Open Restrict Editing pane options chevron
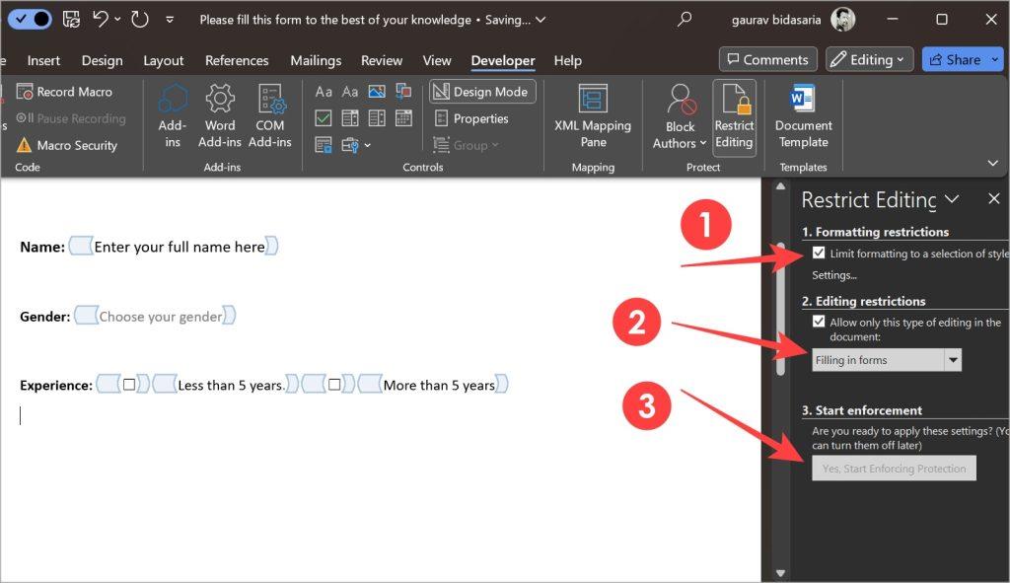 pos(952,199)
